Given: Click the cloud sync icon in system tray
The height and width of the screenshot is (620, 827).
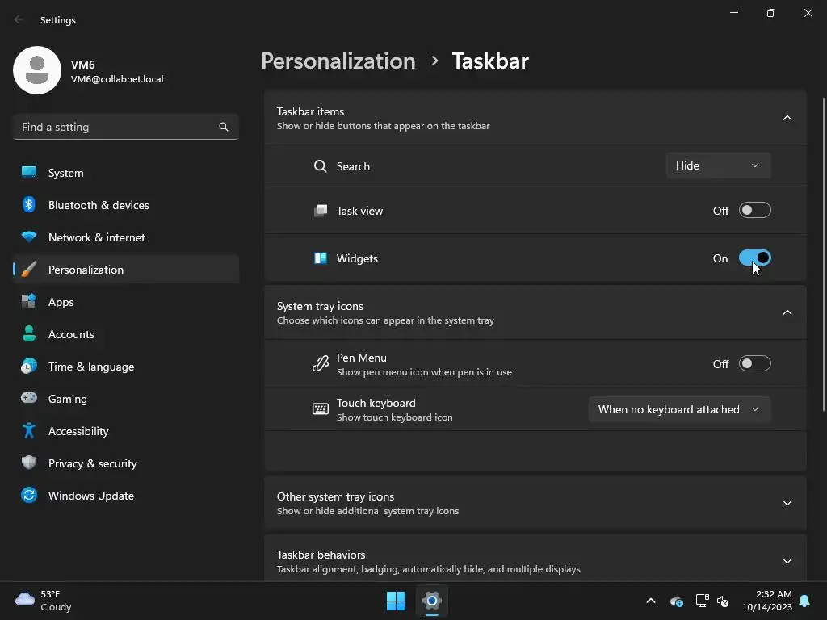Looking at the screenshot, I should point(677,601).
